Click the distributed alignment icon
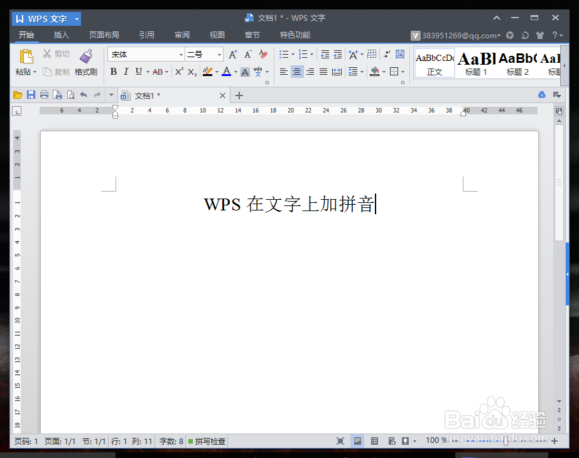This screenshot has height=458, width=579. point(337,72)
